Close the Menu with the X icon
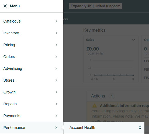The height and width of the screenshot is (134, 149). (x=5, y=6)
